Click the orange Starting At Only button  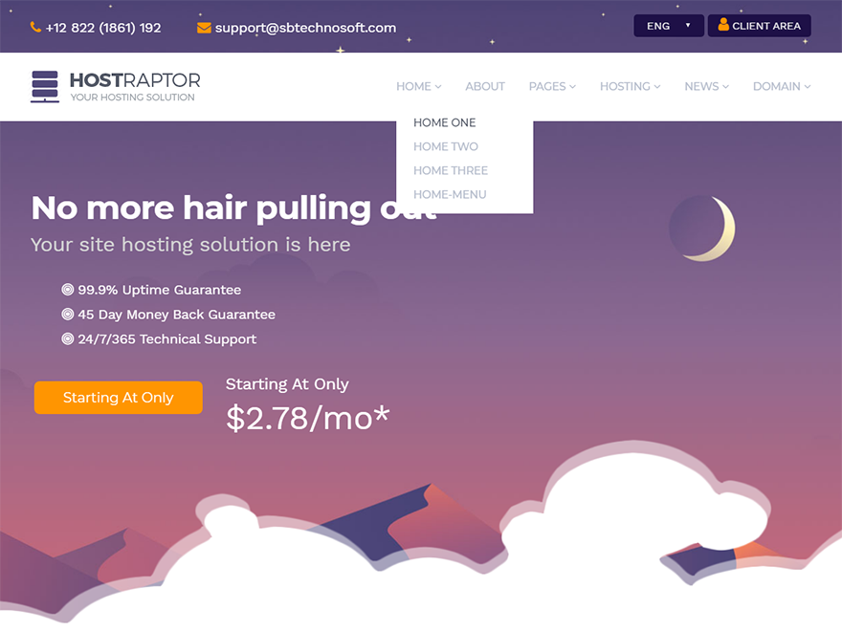click(x=118, y=398)
